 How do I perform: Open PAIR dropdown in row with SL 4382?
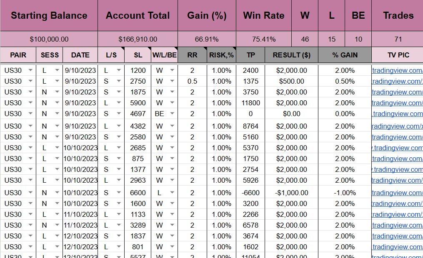click(30, 126)
